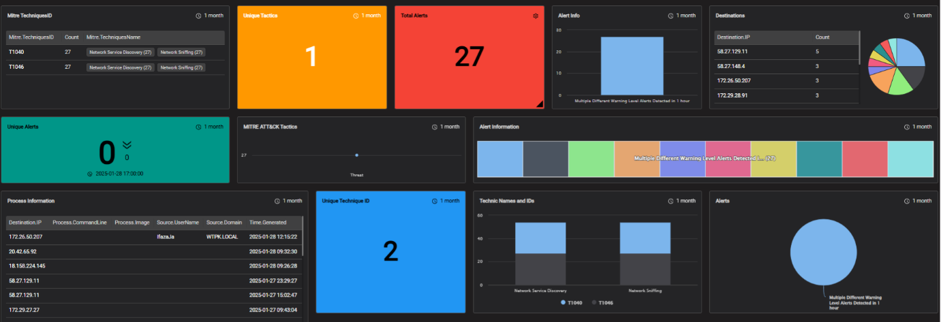Click the red block in Alert Information

coord(865,159)
